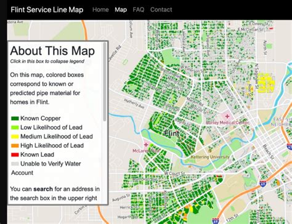Click the Hatherly Ave street label
The width and height of the screenshot is (292, 224).
134,103
